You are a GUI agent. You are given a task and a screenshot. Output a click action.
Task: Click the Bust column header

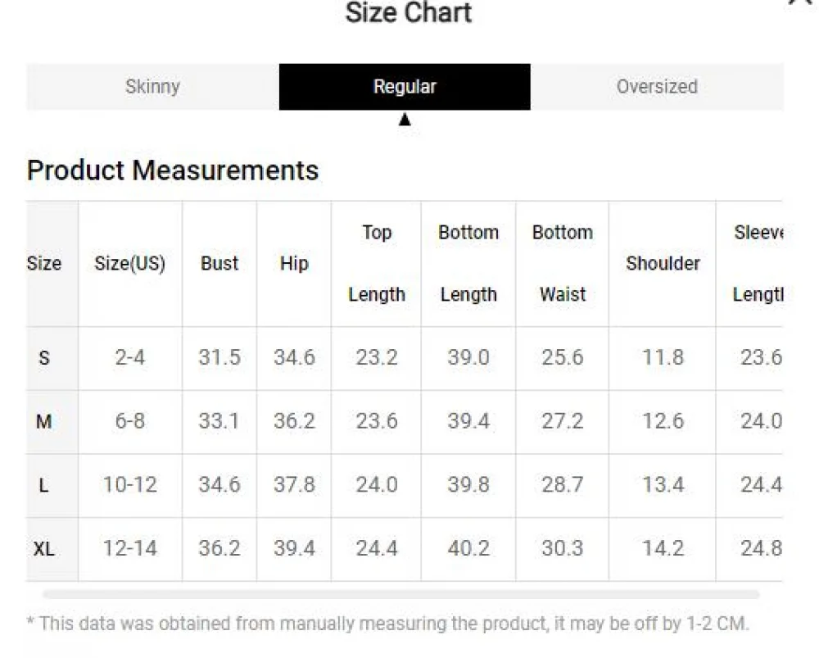click(219, 264)
